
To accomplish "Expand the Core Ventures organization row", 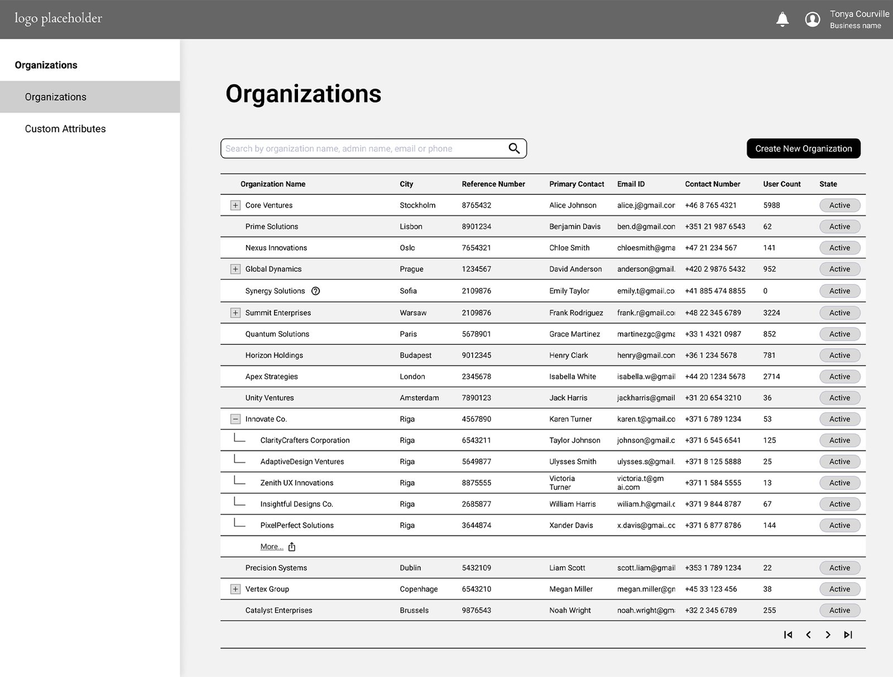I will [x=235, y=205].
